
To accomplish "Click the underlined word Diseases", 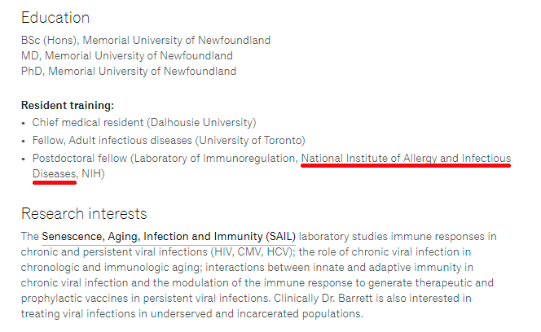I will [x=55, y=174].
